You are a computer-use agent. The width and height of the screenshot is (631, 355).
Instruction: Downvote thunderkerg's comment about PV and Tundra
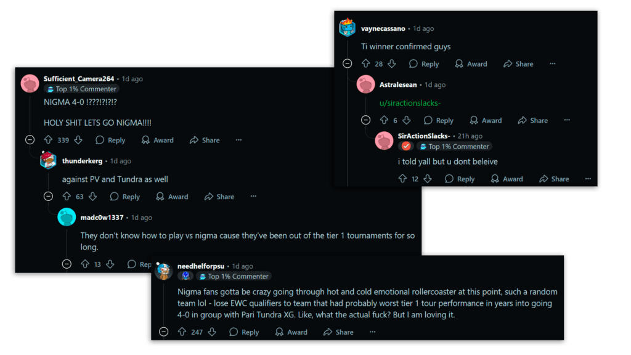92,197
